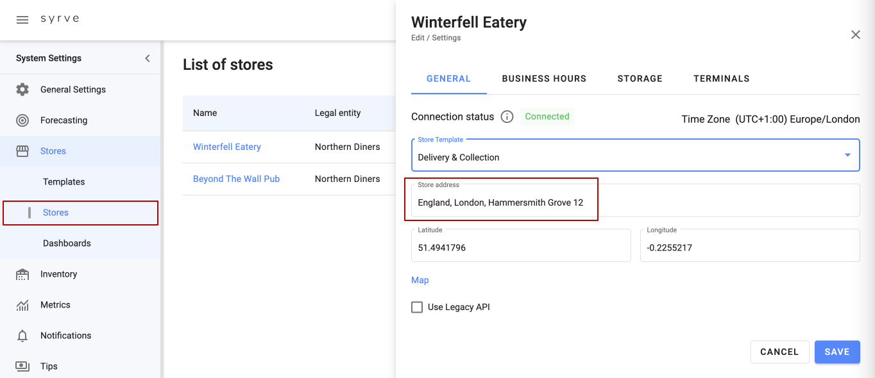This screenshot has width=875, height=378.
Task: Click the Notifications bell icon
Action: pyautogui.click(x=22, y=336)
